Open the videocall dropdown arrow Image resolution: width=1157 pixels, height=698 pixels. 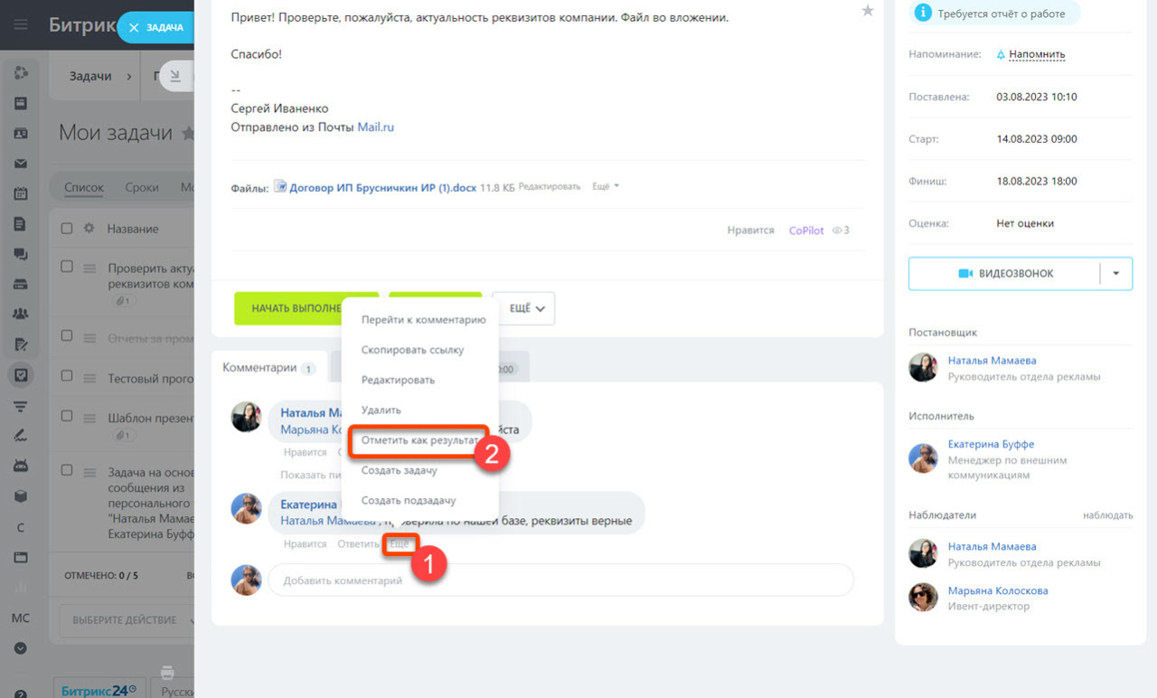(x=1116, y=273)
